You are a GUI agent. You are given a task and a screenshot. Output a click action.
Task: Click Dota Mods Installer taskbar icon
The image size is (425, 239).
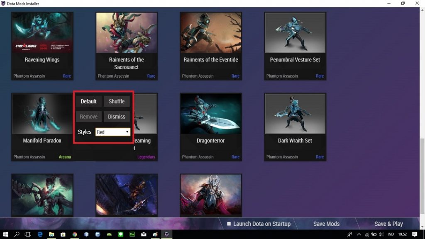167,234
